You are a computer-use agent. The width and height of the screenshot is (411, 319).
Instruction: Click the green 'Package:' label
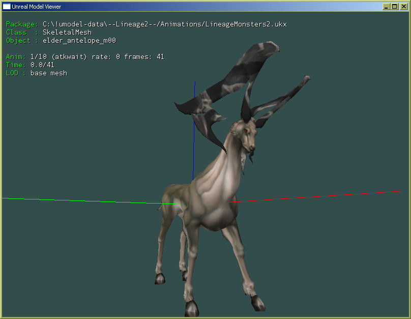tap(22, 24)
